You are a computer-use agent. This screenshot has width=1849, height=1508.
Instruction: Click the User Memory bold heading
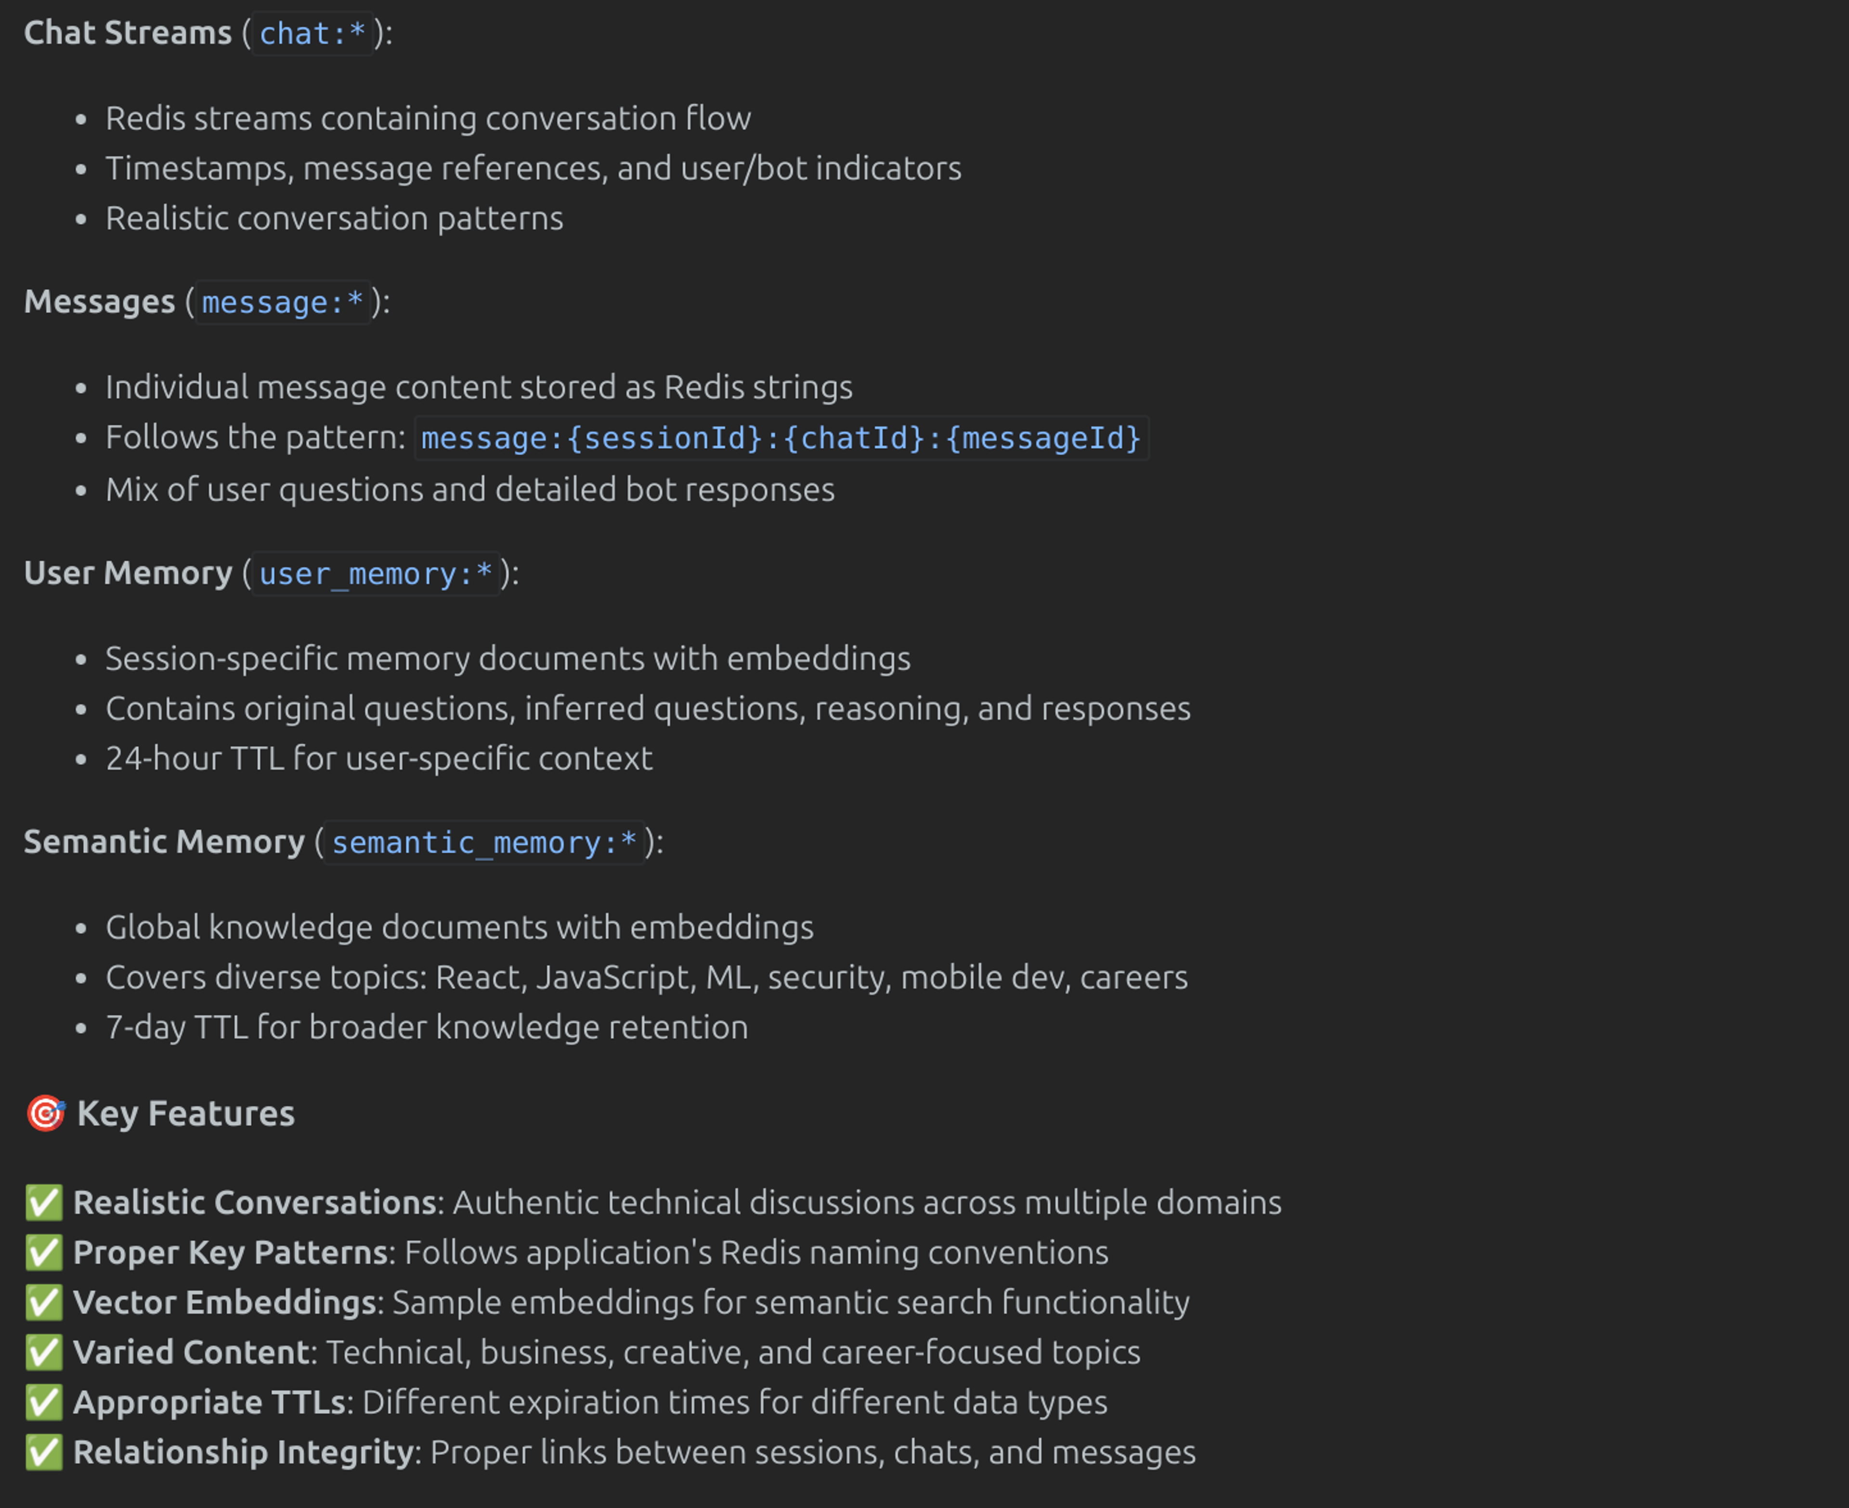coord(128,573)
